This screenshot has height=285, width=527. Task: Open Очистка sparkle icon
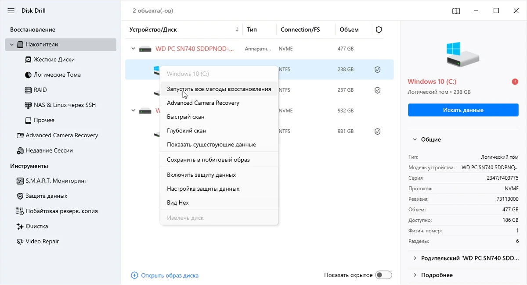(x=20, y=226)
